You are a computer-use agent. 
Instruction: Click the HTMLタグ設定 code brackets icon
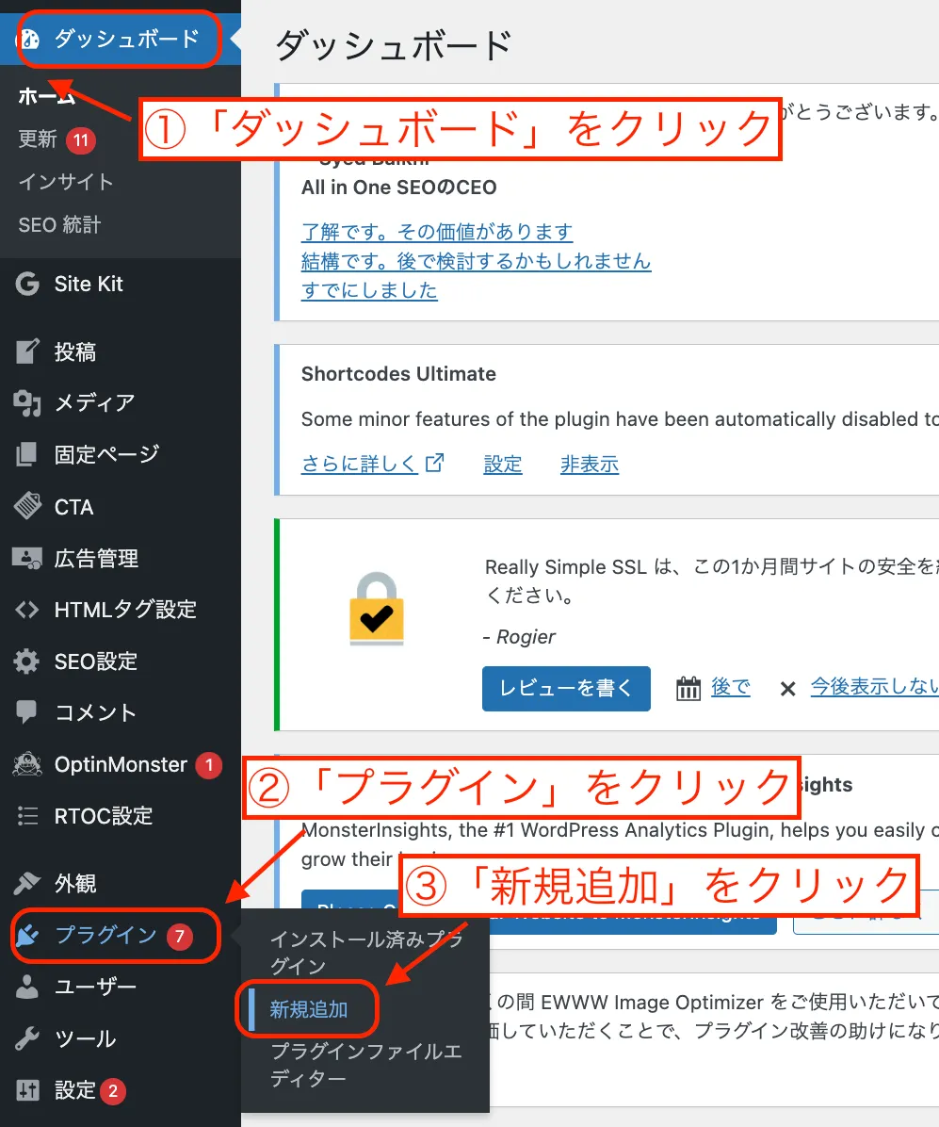pos(27,610)
